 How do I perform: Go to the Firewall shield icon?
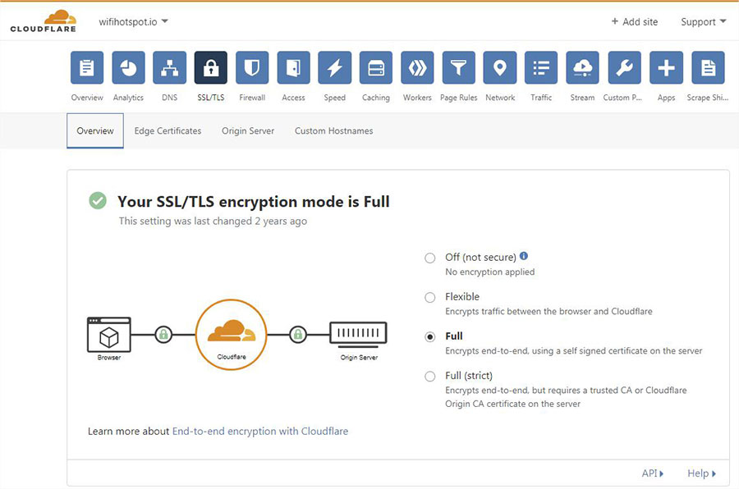[x=252, y=68]
